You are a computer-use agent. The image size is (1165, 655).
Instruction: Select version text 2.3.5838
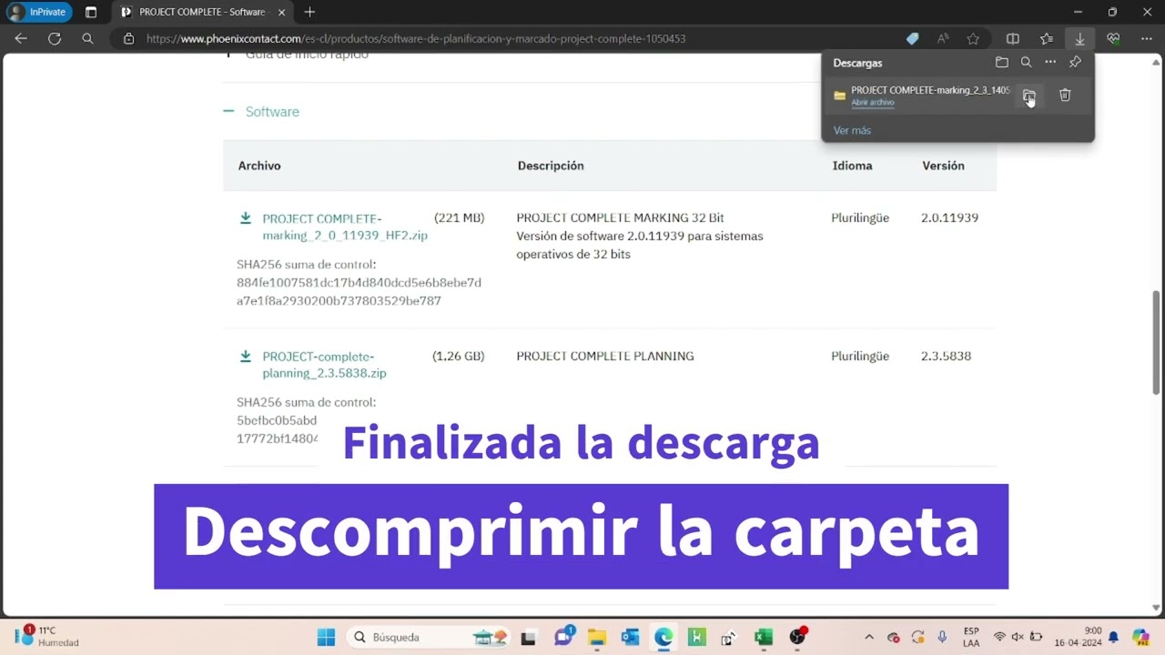[x=946, y=357]
